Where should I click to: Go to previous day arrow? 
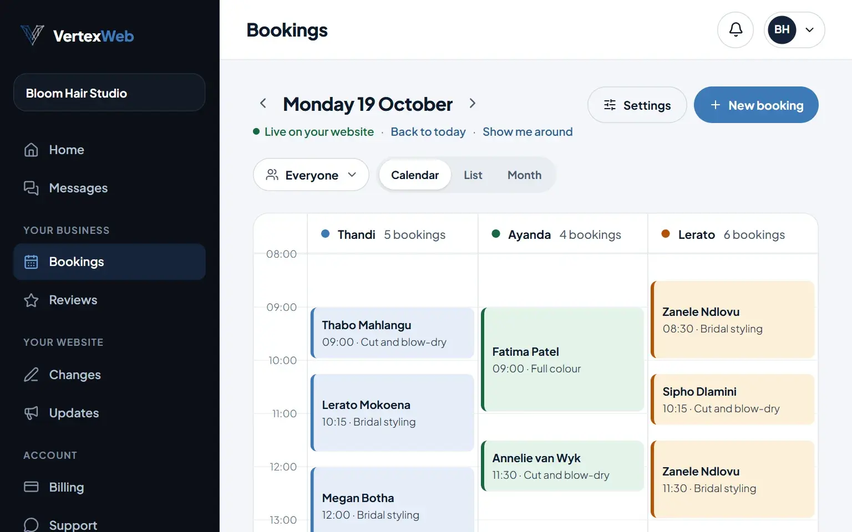(263, 104)
